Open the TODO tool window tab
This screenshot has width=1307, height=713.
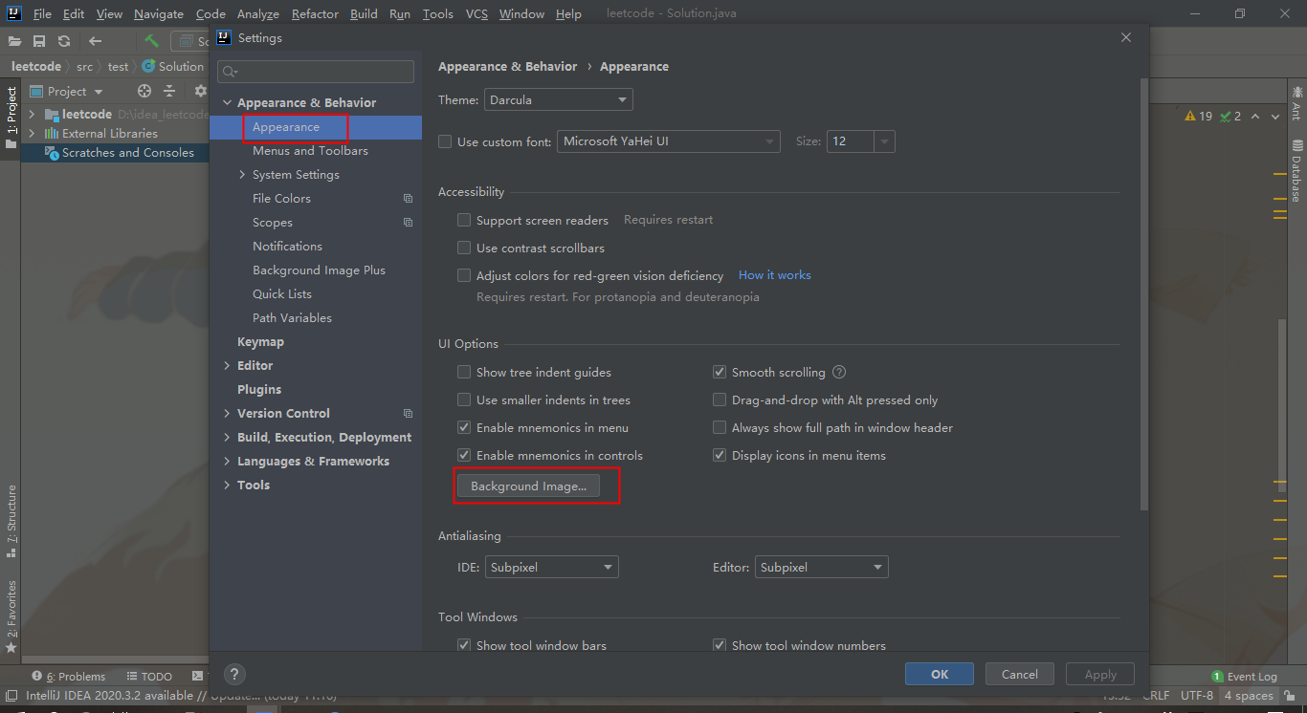[149, 676]
